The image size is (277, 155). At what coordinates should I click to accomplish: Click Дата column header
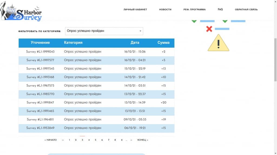click(x=135, y=43)
